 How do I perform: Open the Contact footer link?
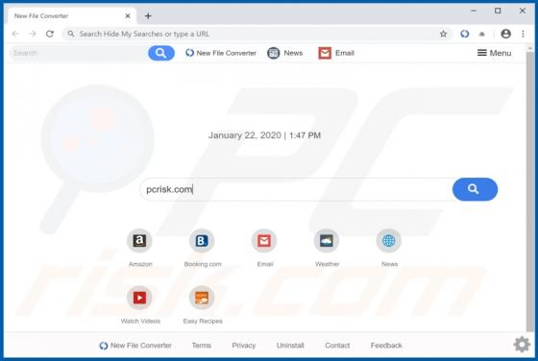coord(337,346)
